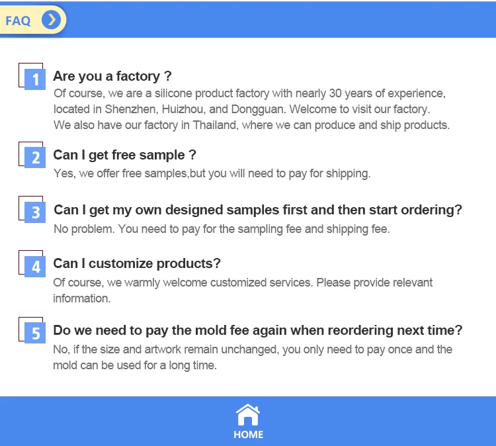
Task: Click the number 4 badge icon
Action: (x=36, y=267)
